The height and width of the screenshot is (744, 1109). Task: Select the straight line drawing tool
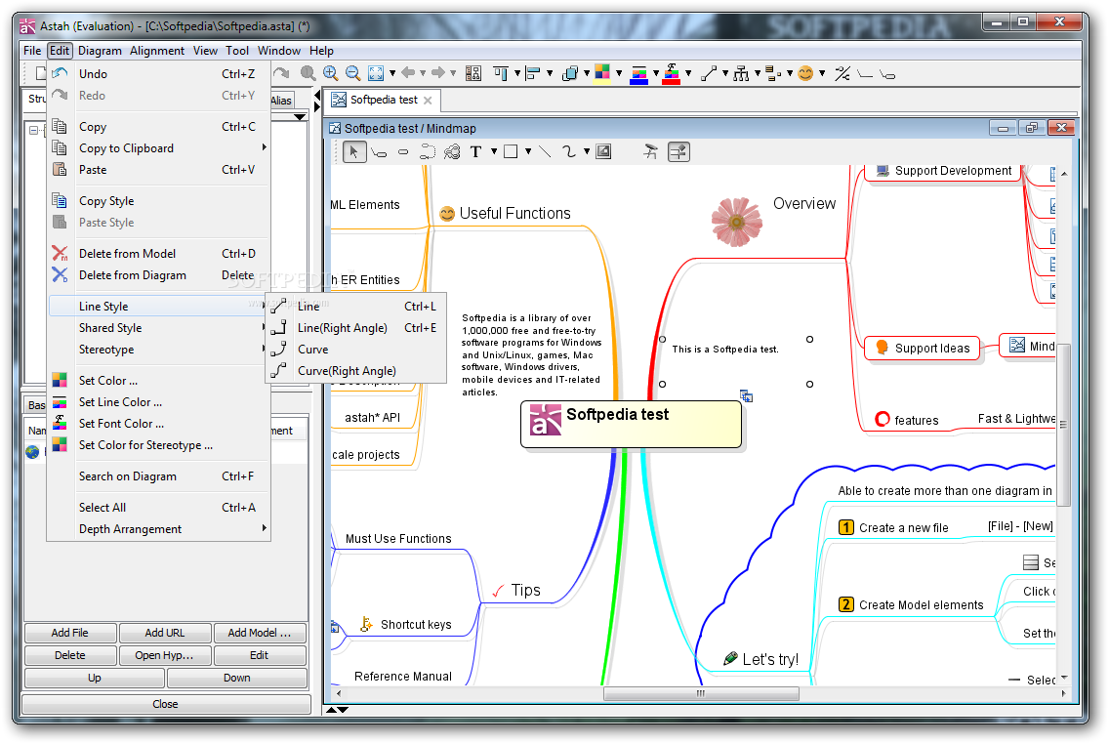tap(545, 152)
